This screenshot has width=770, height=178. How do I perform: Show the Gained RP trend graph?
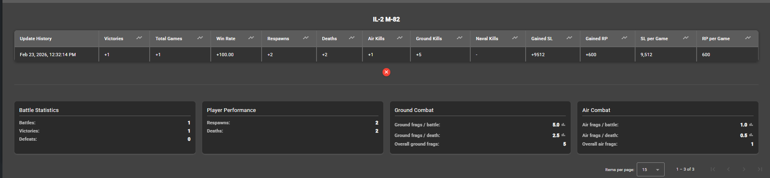point(624,38)
